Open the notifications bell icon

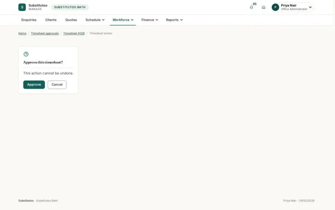(x=251, y=7)
